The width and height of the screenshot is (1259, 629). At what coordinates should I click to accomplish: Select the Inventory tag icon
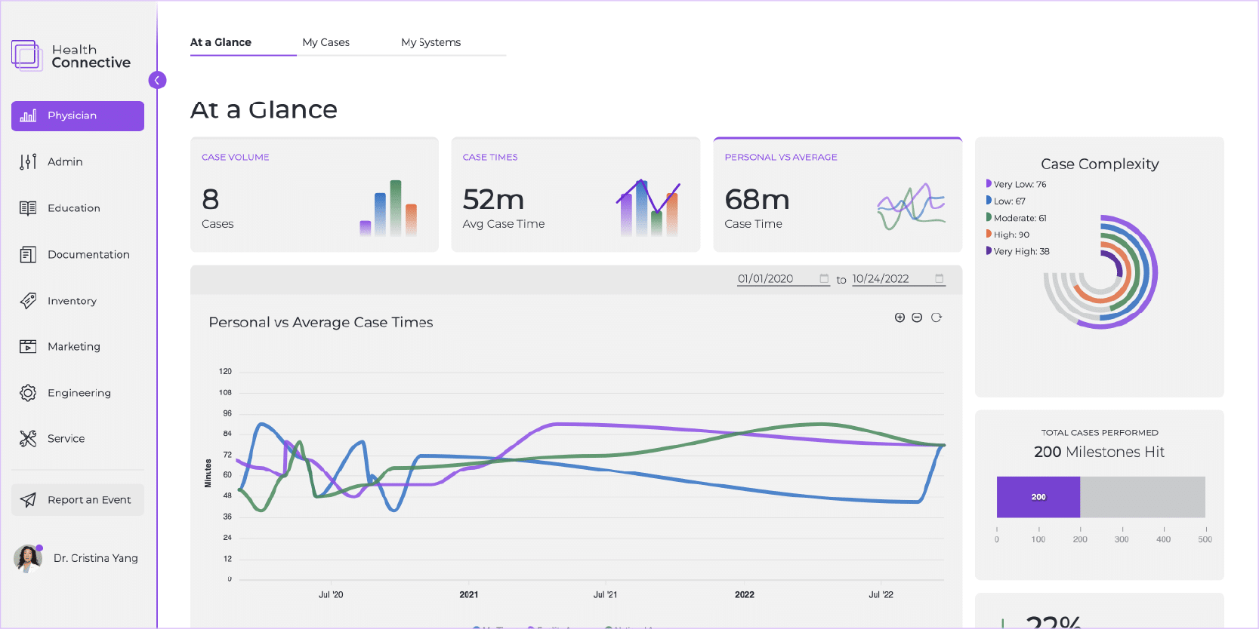[x=28, y=301]
